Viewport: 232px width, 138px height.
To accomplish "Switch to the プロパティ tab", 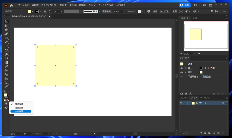I will (184, 98).
